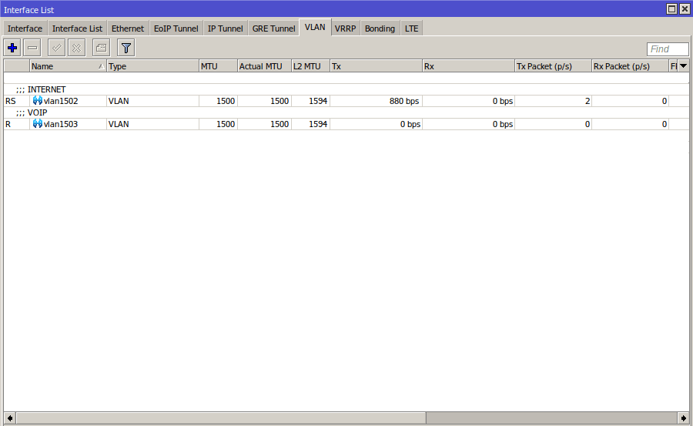693x426 pixels.
Task: Click the Type column header
Action: [x=152, y=66]
